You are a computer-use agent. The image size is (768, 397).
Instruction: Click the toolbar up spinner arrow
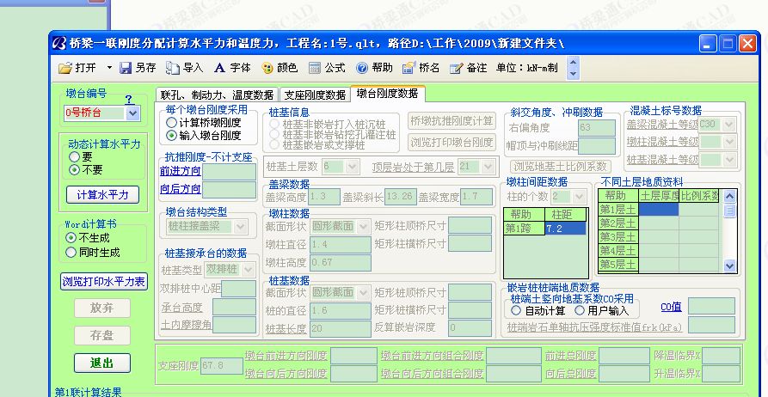pyautogui.click(x=573, y=62)
